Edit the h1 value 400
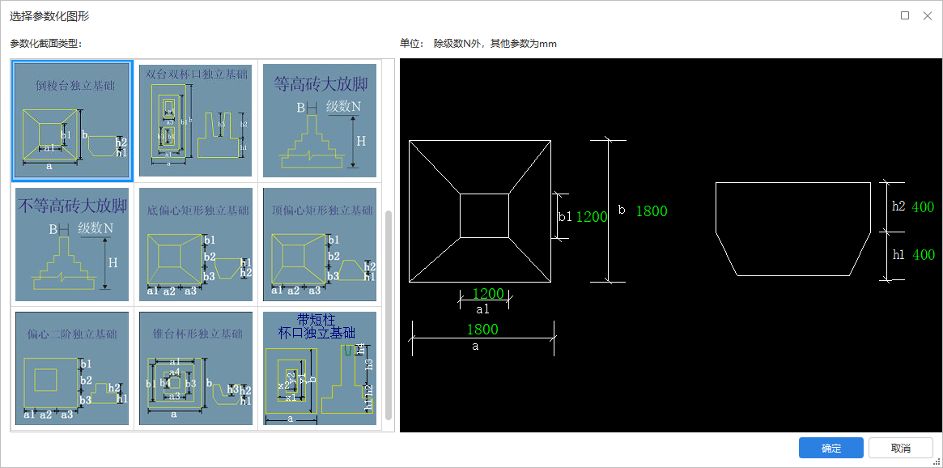 [924, 255]
